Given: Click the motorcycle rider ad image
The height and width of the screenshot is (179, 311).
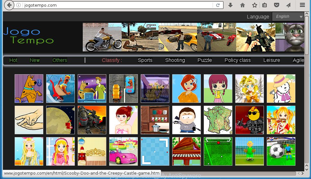Looking at the screenshot, I should (102, 37).
